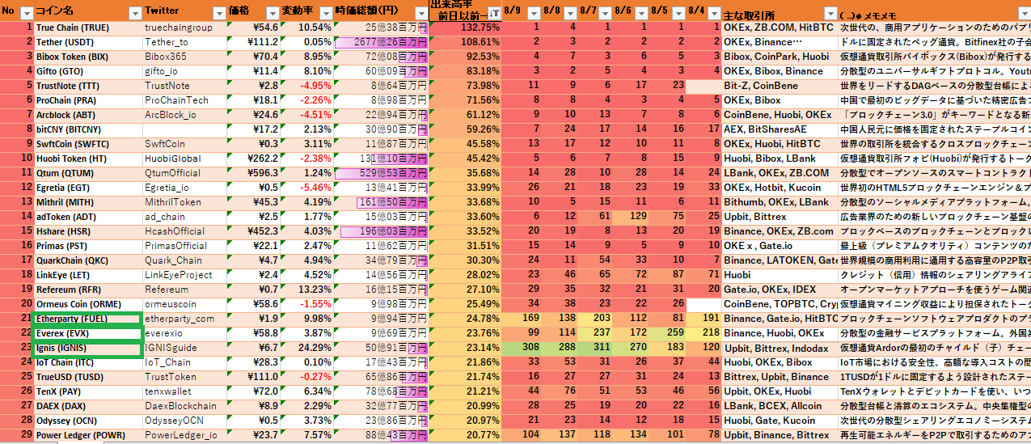Screen dimensions: 1031x444
Task: Click the sorted 出来高率 filter icon
Action: [493, 12]
